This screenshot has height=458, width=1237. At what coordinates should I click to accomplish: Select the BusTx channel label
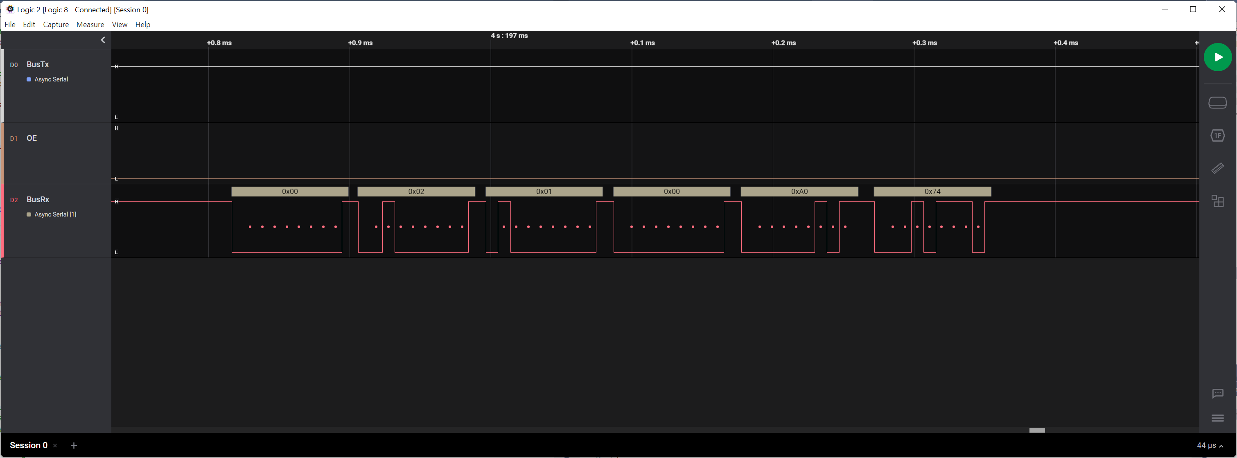pyautogui.click(x=38, y=64)
